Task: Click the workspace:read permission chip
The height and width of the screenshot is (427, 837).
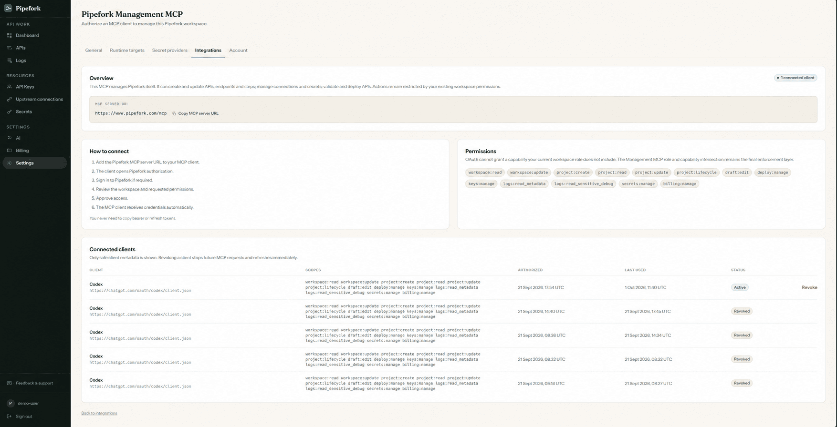Action: pos(485,173)
